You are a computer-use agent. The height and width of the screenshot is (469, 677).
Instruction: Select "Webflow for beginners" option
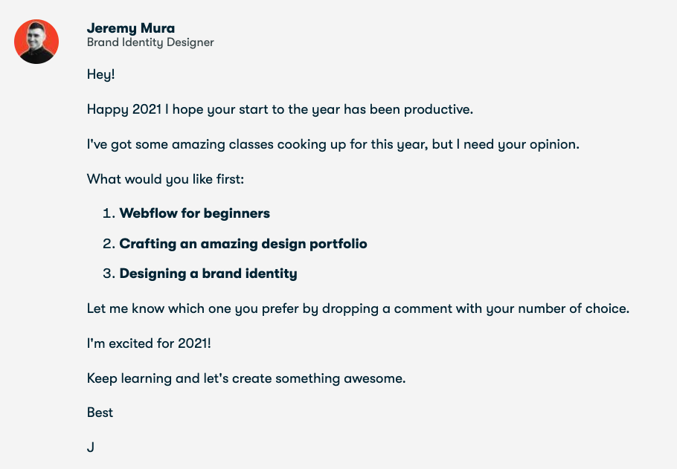pos(195,213)
